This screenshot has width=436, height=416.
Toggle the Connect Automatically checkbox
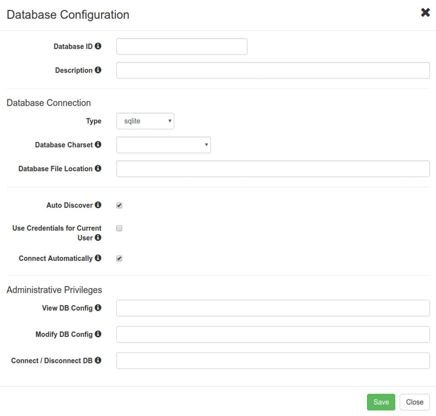coord(119,259)
